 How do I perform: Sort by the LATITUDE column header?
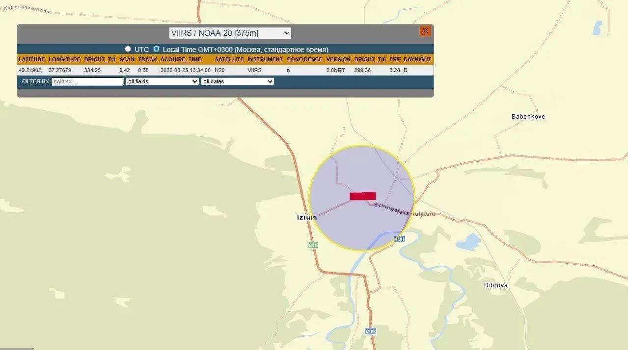tap(32, 59)
